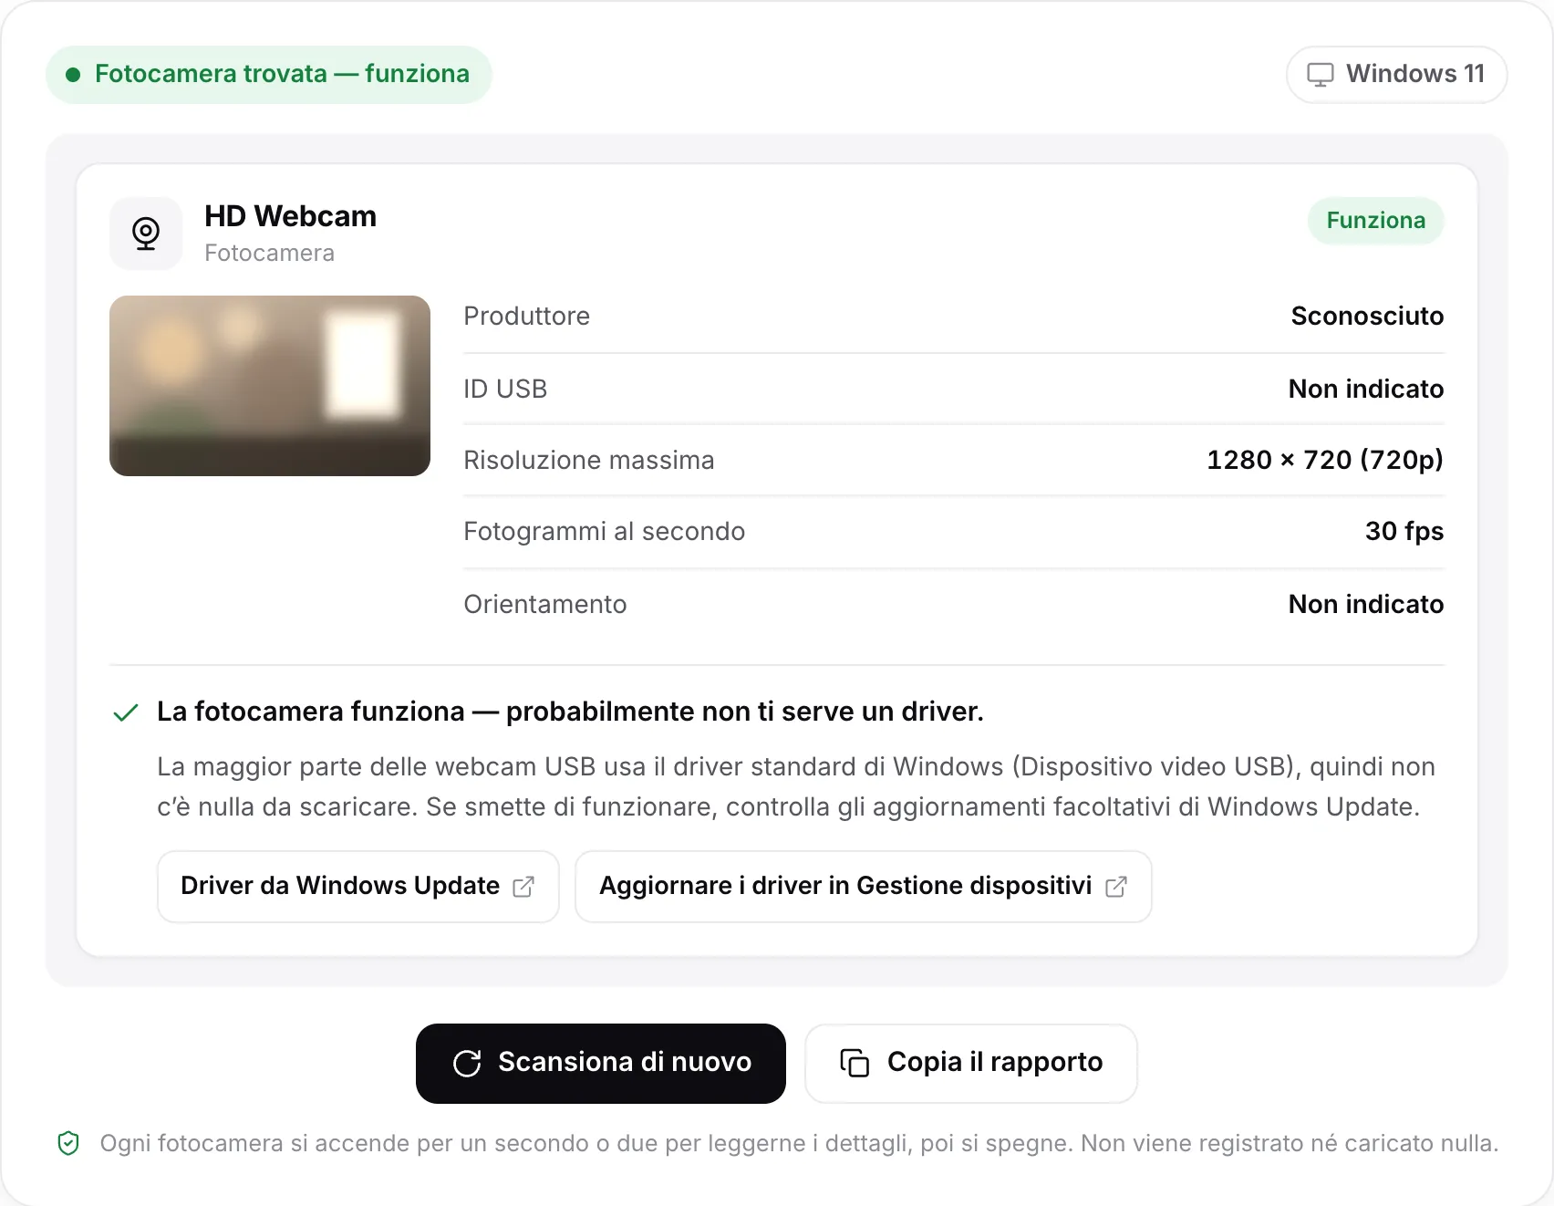
Task: Click the Fotogrammi al secondo label
Action: pyautogui.click(x=605, y=532)
